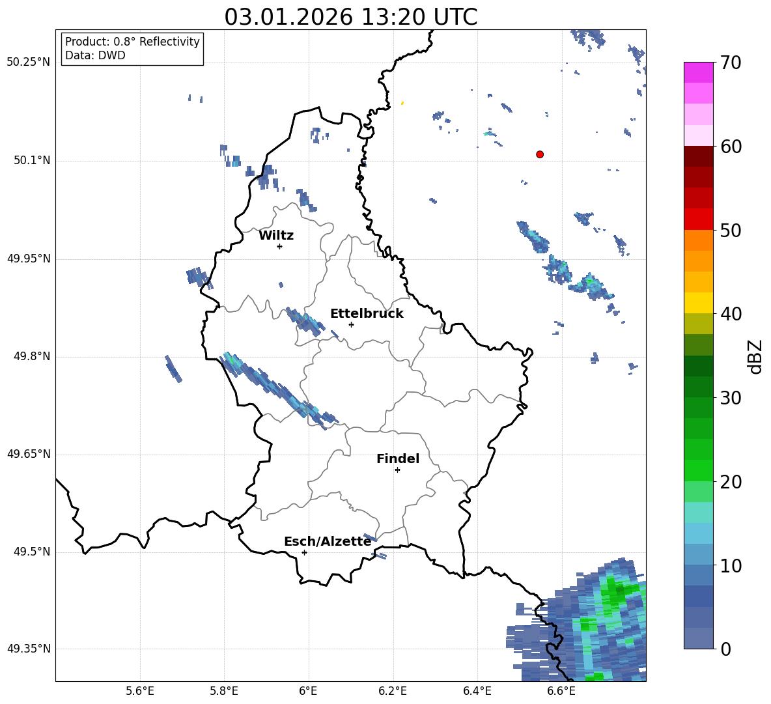Viewport: 771px width, 704px height.
Task: Click the 6.6°E longitude label
Action: coord(561,691)
